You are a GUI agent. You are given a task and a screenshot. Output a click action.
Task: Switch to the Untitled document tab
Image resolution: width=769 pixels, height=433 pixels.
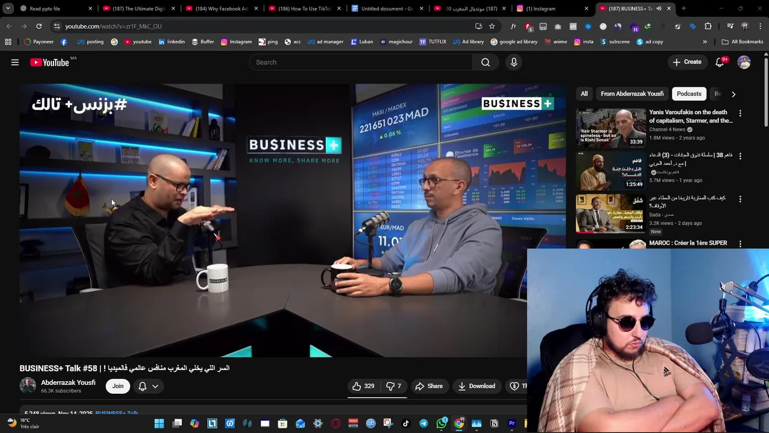point(386,8)
